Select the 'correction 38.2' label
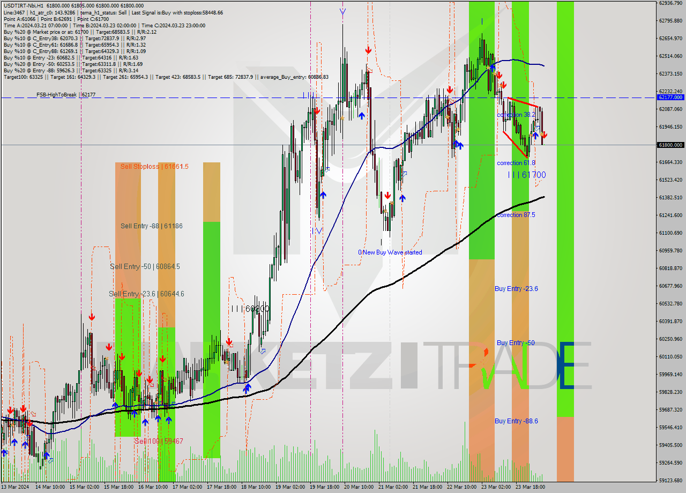The image size is (686, 493). (x=516, y=115)
